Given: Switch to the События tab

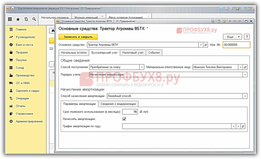Looking at the screenshot, I should [x=154, y=53].
